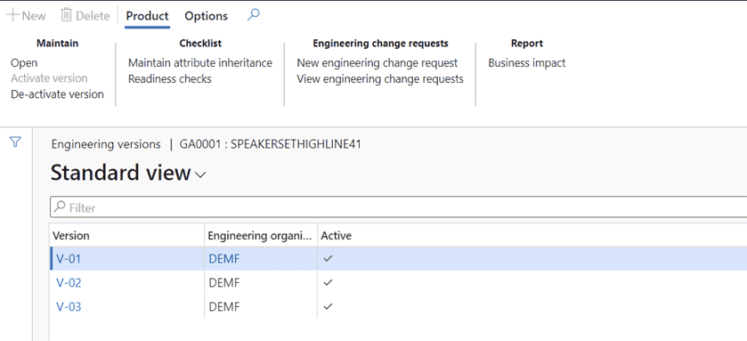Click the Engineering organization column header
Screen dimensions: 747x341
(x=261, y=235)
